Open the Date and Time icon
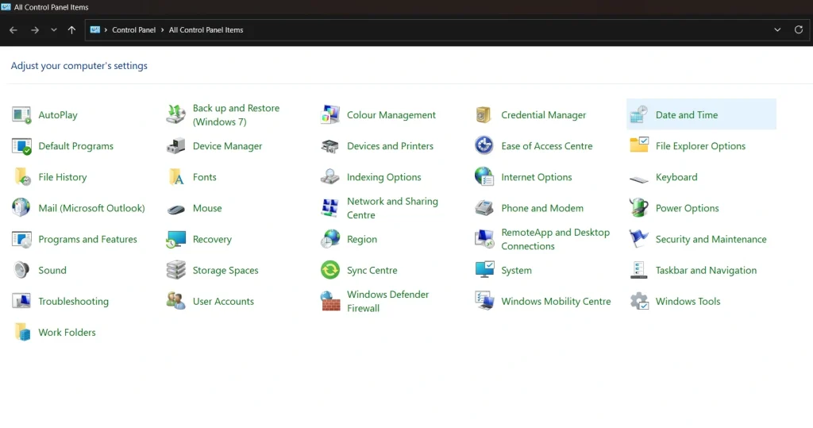The height and width of the screenshot is (428, 813). tap(639, 114)
